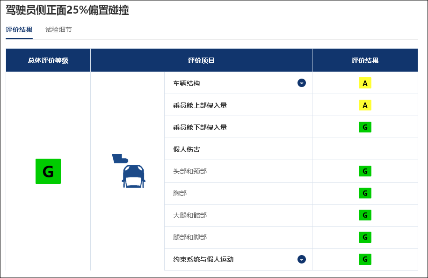Click the green G badge for 胸部
Viewport: 428px width, 278px height.
pos(365,193)
